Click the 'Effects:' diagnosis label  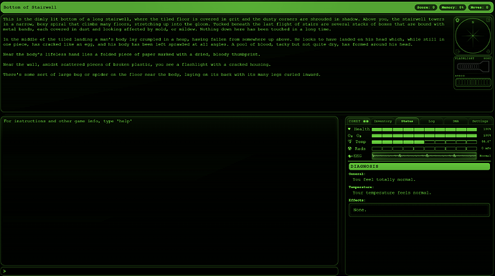click(357, 200)
